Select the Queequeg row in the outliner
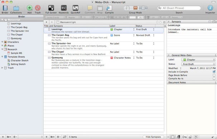Viewport: 217px width, 139px height. pos(103,63)
